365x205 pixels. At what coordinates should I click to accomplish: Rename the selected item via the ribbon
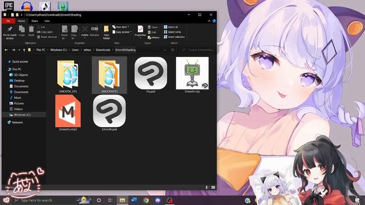click(95, 31)
